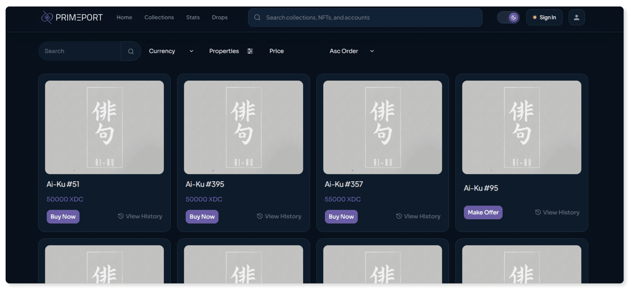The height and width of the screenshot is (290, 629).
Task: Open Properties filter sliders icon
Action: pos(250,51)
